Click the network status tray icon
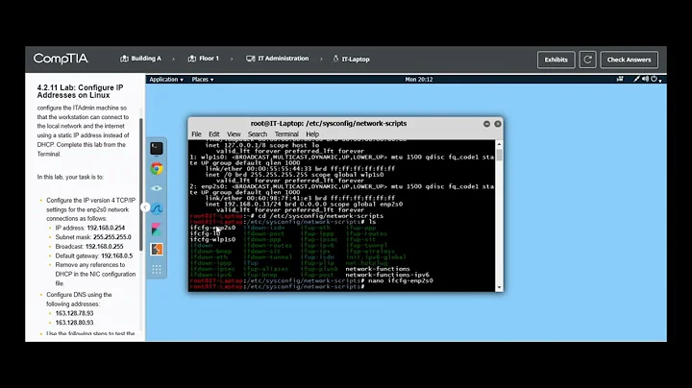 (620, 79)
